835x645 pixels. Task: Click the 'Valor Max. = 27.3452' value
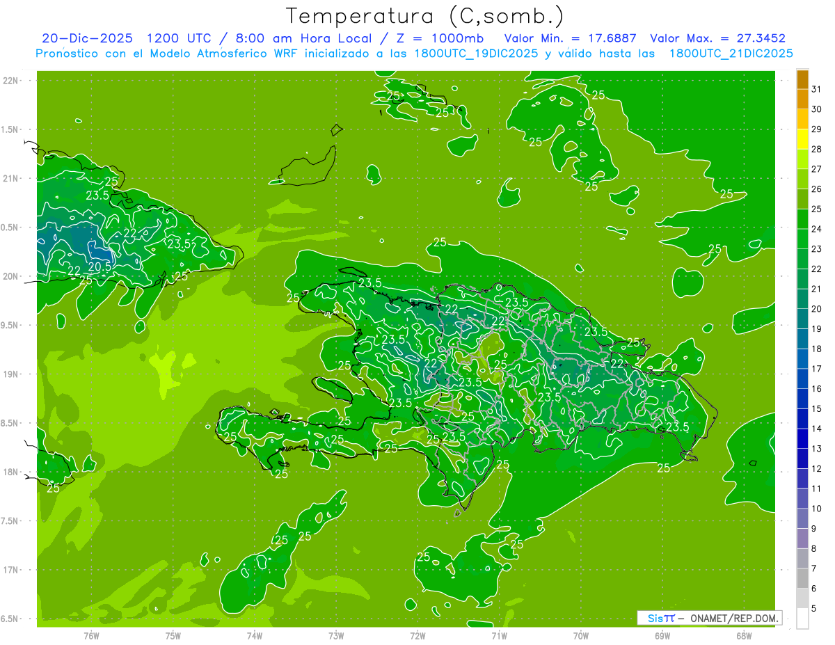pos(717,38)
